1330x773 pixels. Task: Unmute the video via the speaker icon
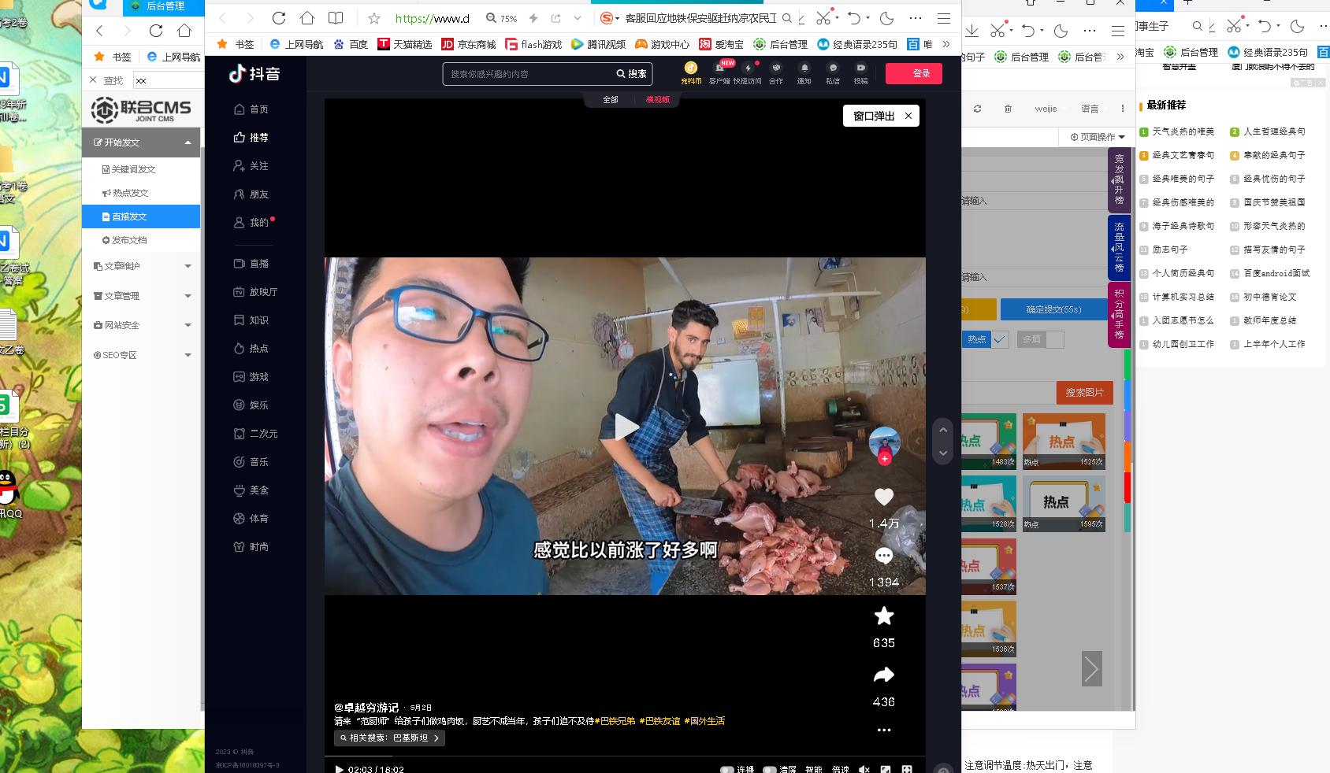point(864,769)
